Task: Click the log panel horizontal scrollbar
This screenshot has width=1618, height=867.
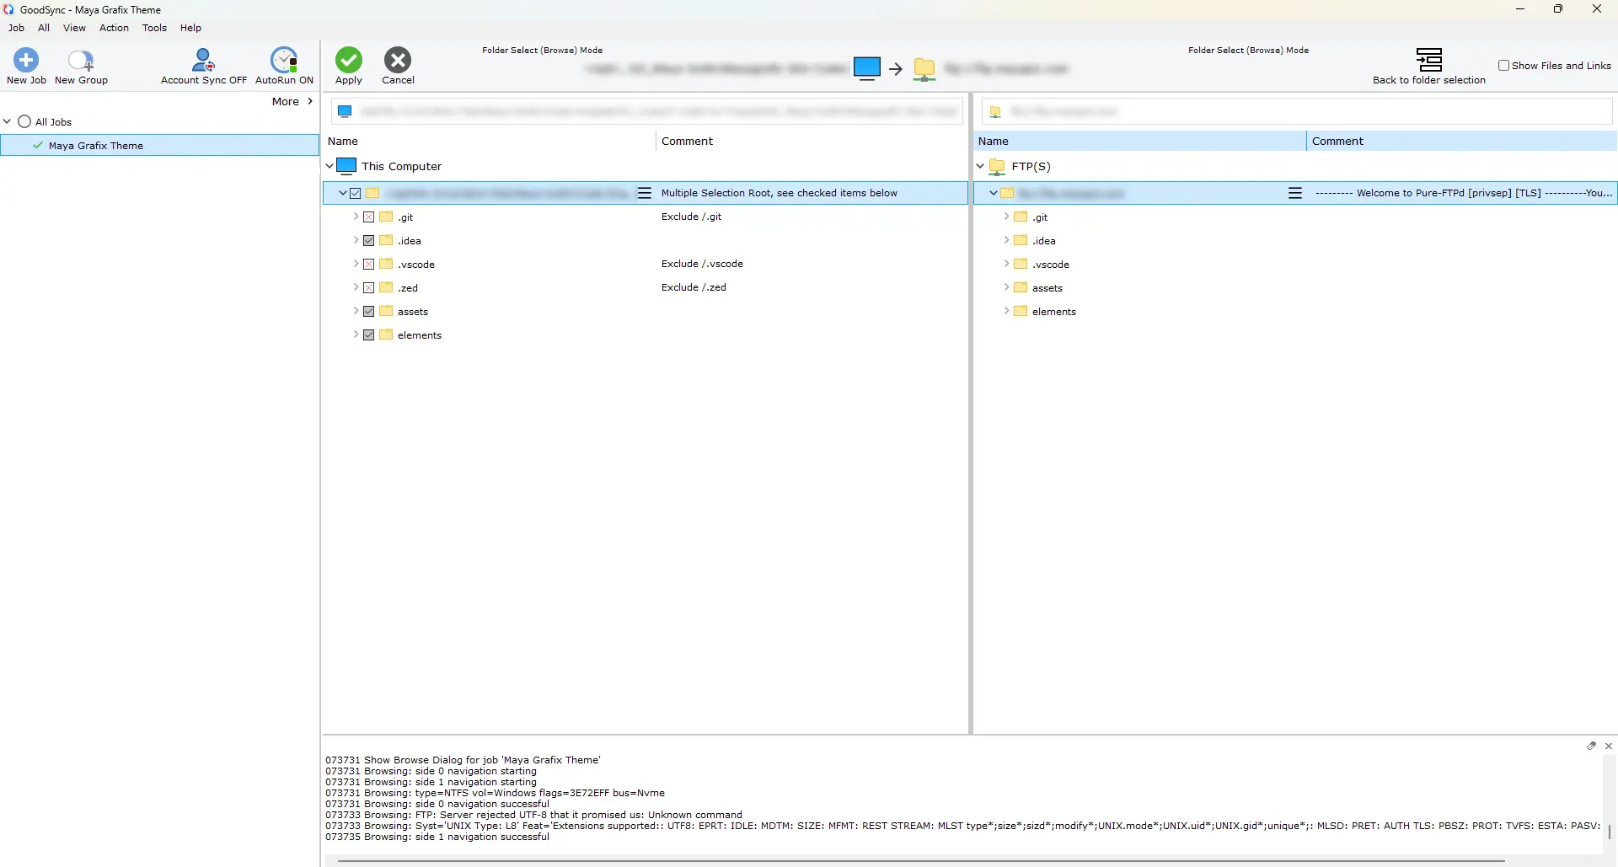Action: click(x=921, y=861)
